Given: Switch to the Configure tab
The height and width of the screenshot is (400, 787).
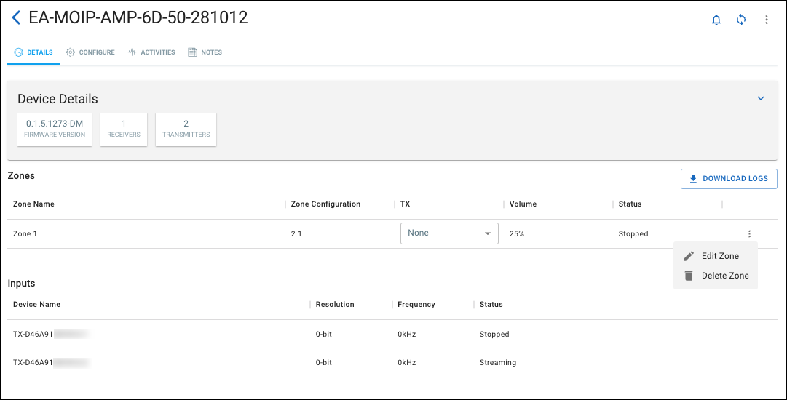Looking at the screenshot, I should click(x=90, y=52).
